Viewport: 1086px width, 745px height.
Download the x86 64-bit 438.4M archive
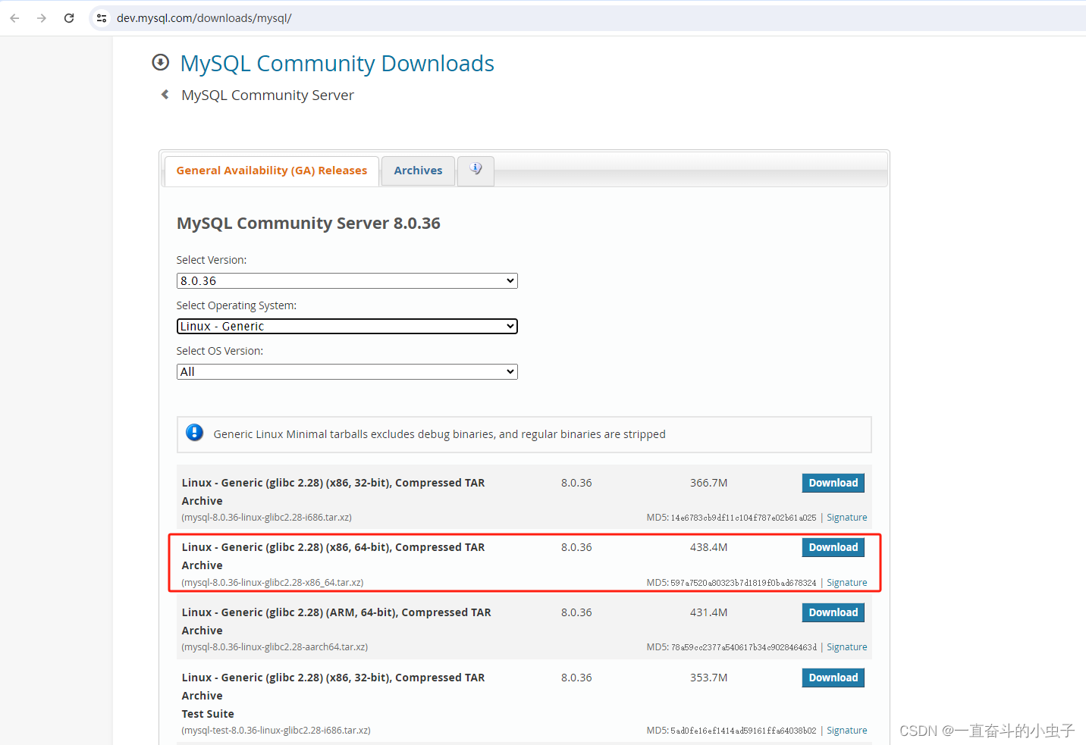pos(833,547)
